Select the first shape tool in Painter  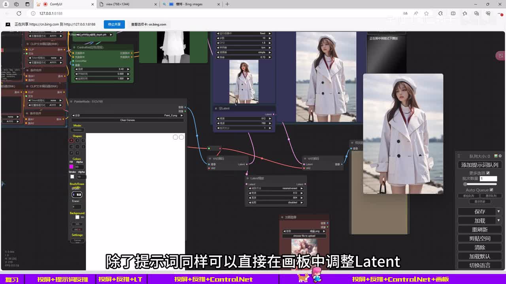pyautogui.click(x=72, y=140)
